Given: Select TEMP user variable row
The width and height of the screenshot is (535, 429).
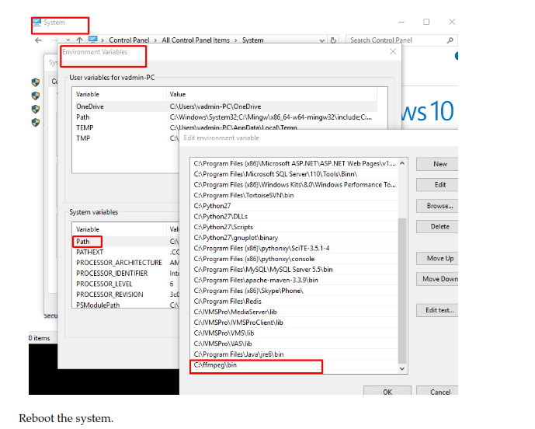Looking at the screenshot, I should pos(226,127).
